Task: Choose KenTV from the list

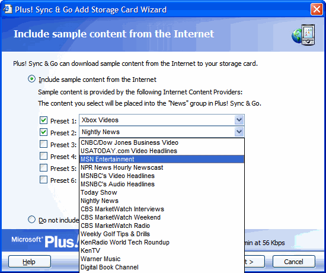Action: tap(162, 250)
